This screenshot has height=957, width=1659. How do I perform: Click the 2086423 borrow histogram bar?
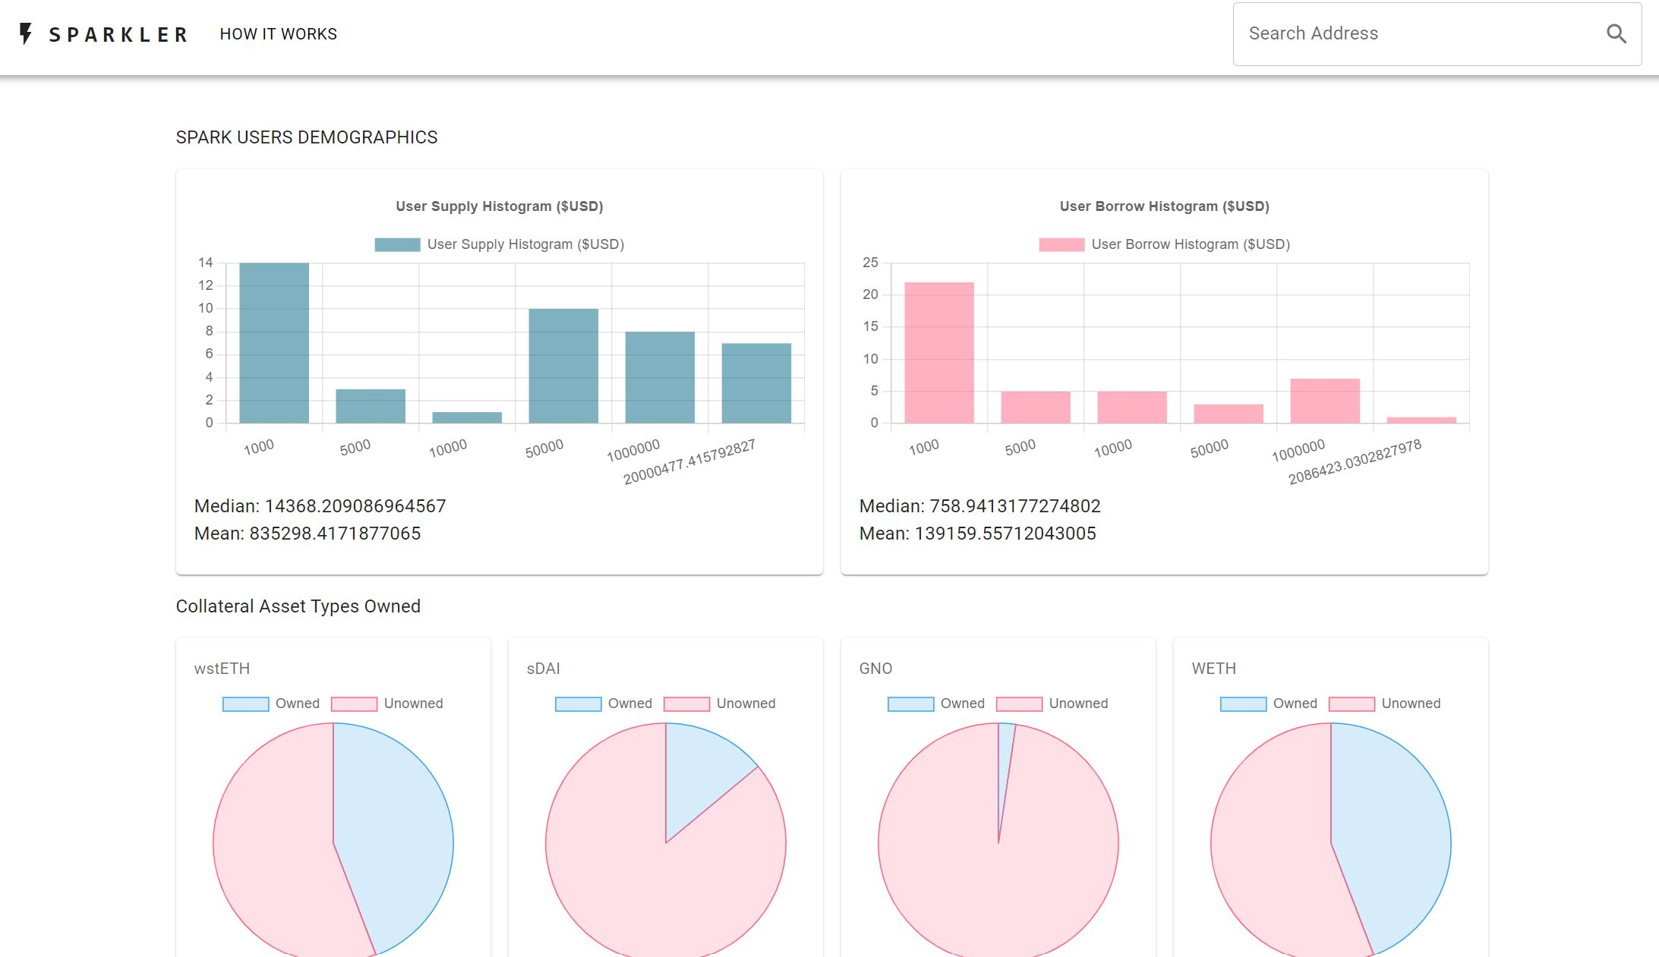coord(1421,420)
